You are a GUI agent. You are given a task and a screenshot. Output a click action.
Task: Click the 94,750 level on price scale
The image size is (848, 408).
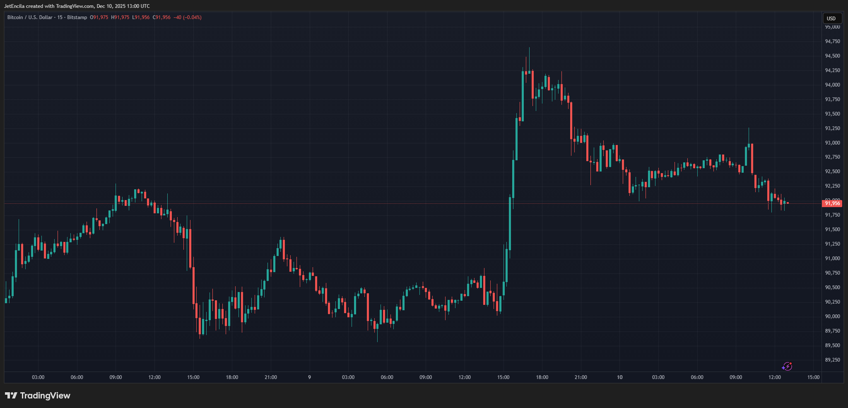pos(832,41)
